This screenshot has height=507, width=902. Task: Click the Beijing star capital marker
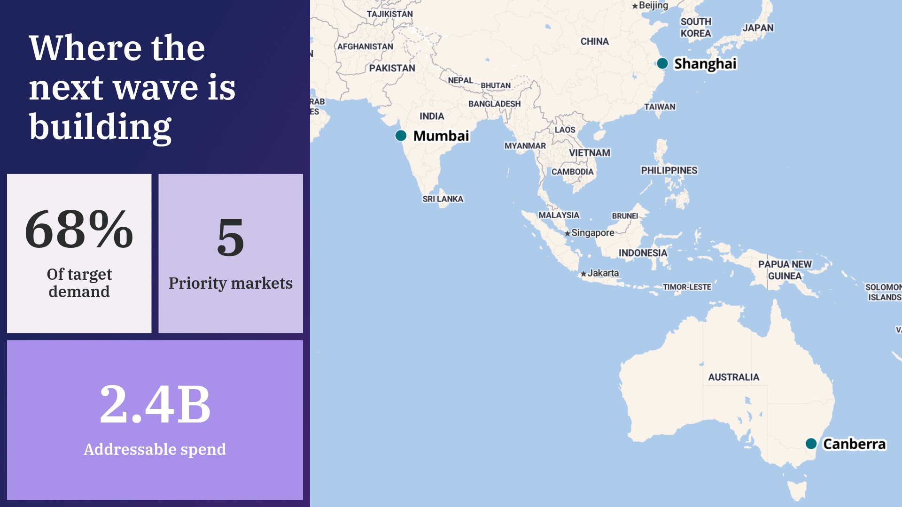point(635,6)
